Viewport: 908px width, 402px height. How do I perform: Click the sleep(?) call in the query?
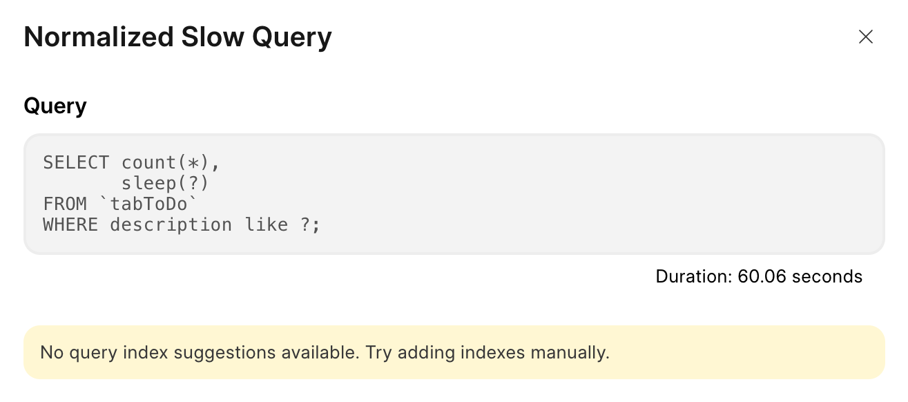[x=165, y=184]
